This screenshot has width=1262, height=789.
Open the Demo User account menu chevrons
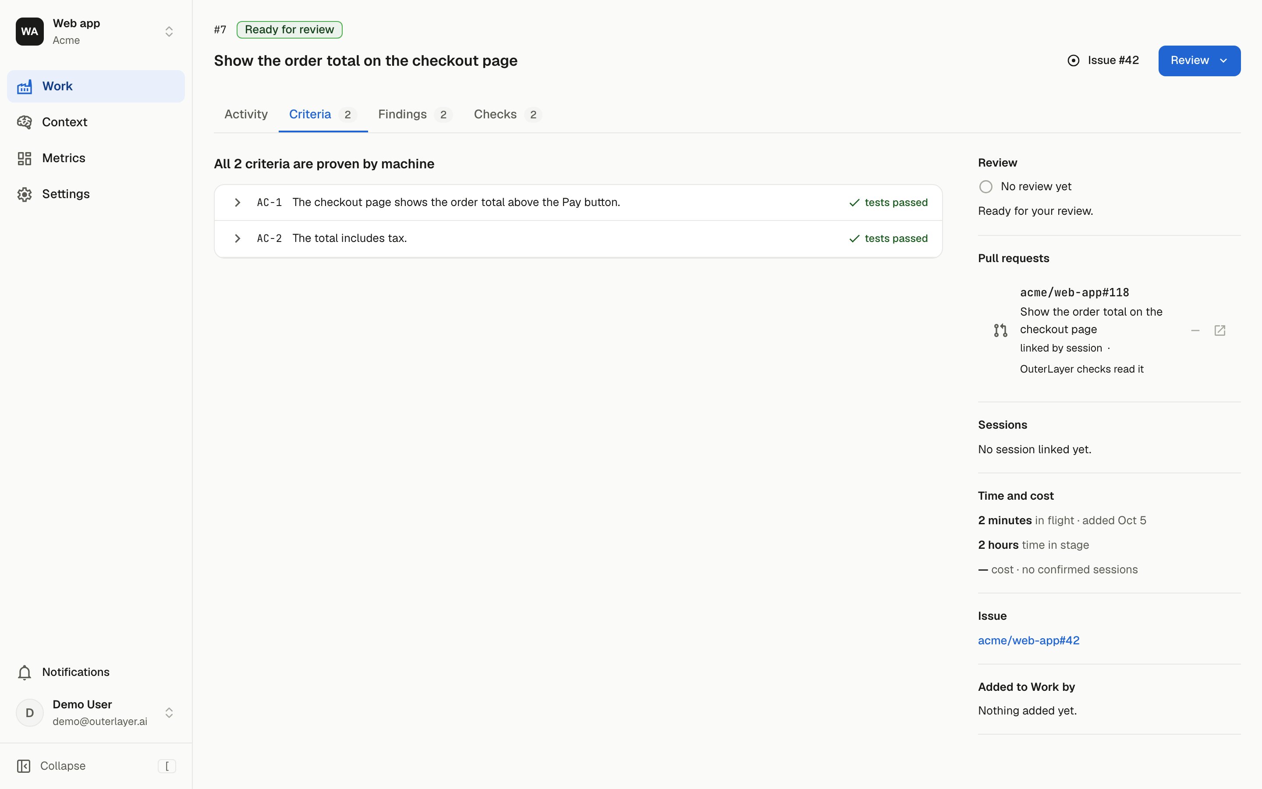(x=169, y=713)
